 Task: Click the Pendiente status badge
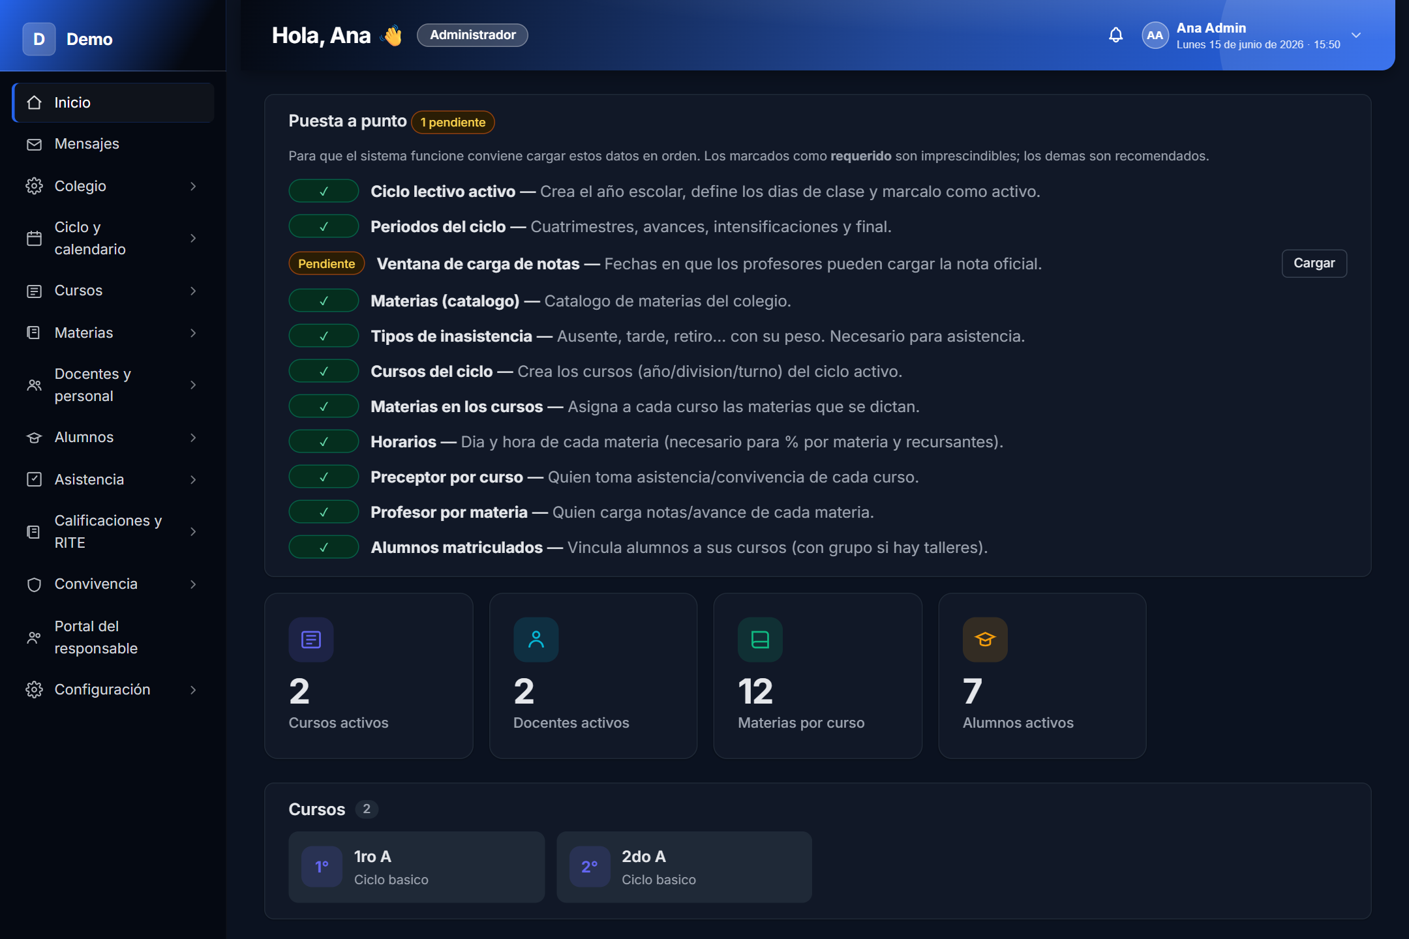click(x=327, y=263)
